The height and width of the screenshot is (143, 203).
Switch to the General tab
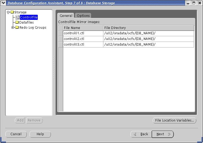[x=66, y=16]
